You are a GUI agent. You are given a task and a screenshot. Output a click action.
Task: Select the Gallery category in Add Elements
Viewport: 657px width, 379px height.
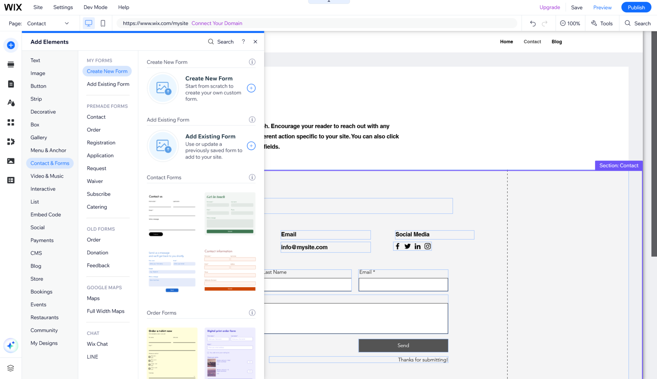pyautogui.click(x=39, y=137)
